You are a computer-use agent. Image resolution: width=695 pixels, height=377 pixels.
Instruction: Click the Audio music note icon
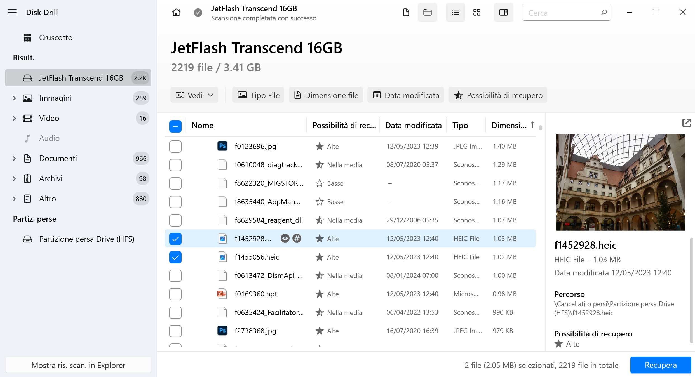pos(27,138)
